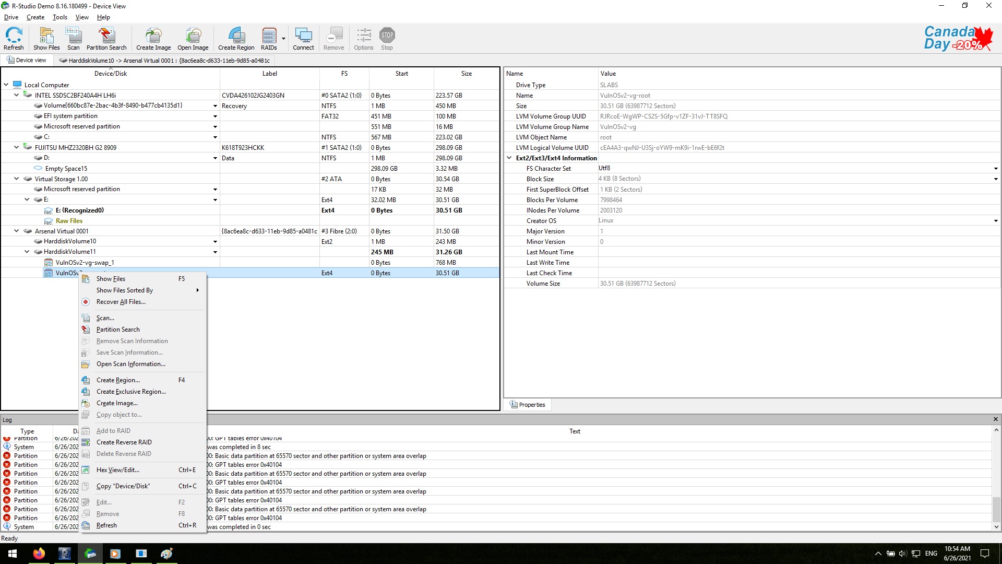Choose Create Image... in the context menu
The height and width of the screenshot is (564, 1002).
click(142, 403)
